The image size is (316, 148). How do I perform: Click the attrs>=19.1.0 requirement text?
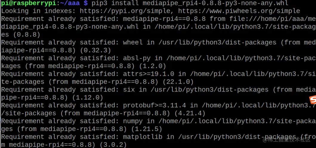[149, 74]
